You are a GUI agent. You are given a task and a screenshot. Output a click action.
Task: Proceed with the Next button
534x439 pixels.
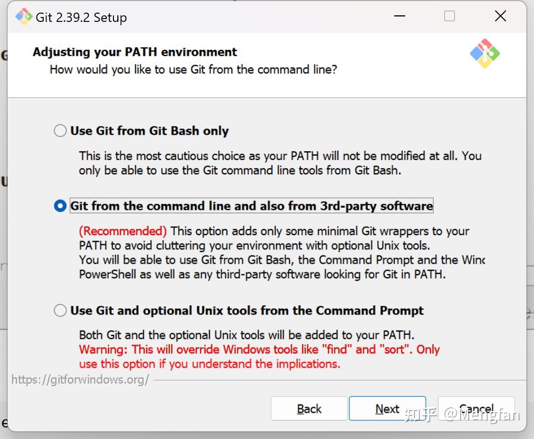point(387,409)
